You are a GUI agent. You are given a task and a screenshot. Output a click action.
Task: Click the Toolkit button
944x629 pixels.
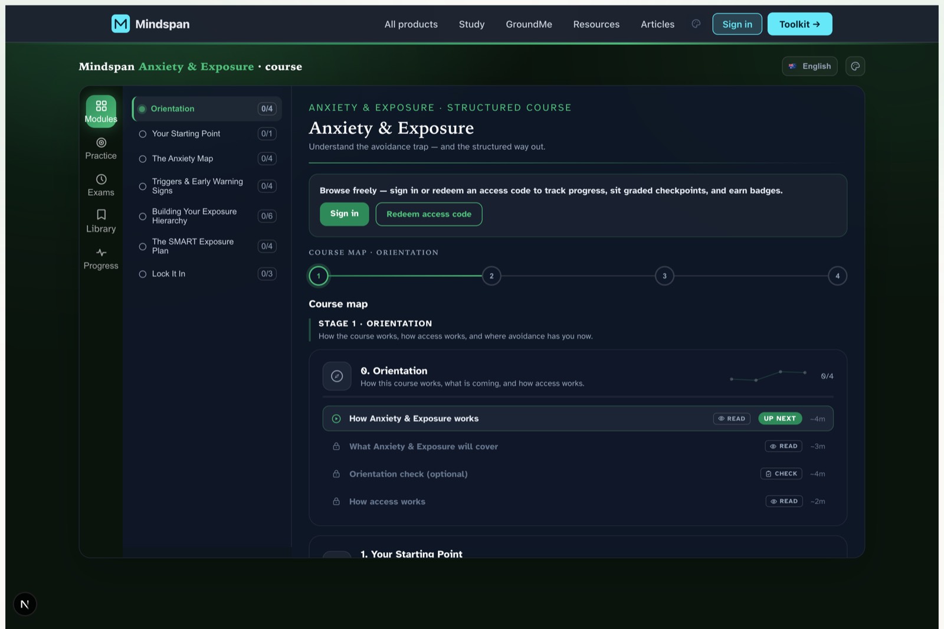[x=799, y=24]
